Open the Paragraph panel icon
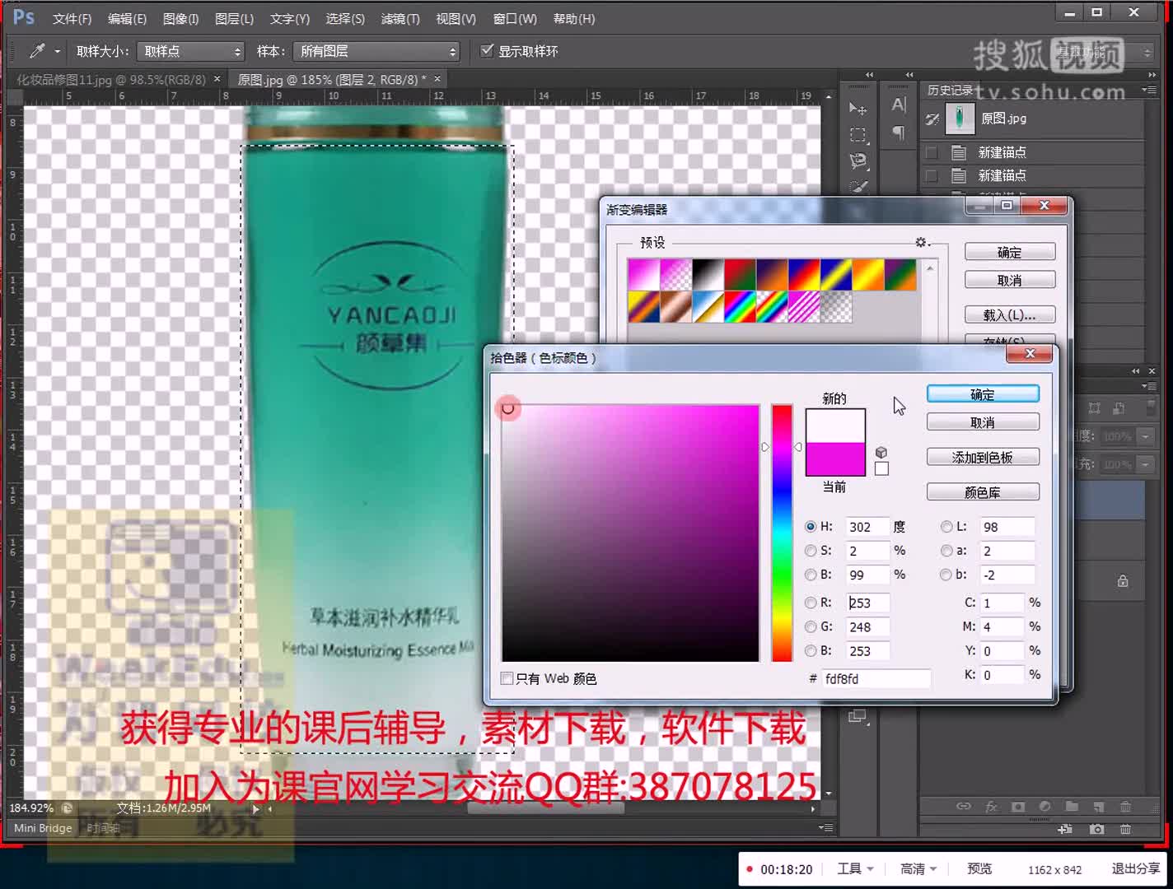Image resolution: width=1173 pixels, height=889 pixels. tap(899, 133)
